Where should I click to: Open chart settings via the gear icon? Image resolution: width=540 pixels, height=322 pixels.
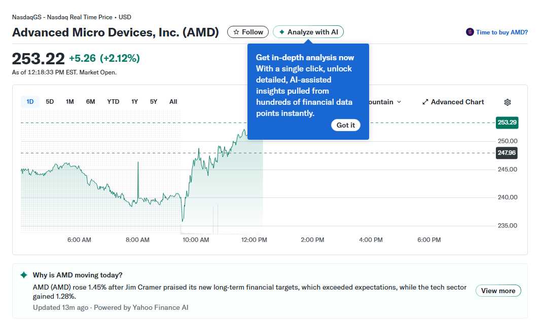click(x=507, y=102)
